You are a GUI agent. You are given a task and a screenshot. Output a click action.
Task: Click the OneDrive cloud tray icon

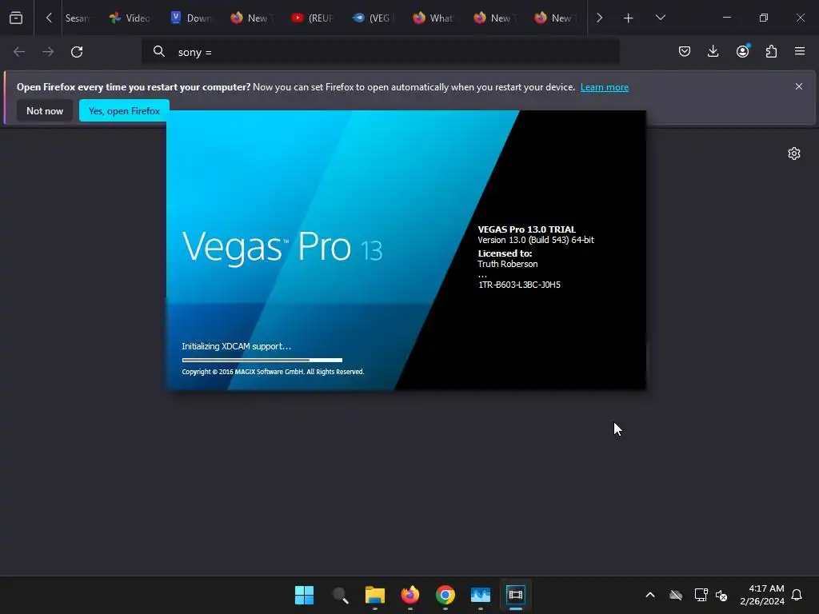click(676, 595)
